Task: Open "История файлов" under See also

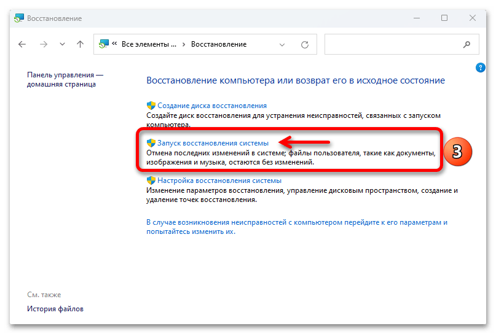Action: (55, 309)
